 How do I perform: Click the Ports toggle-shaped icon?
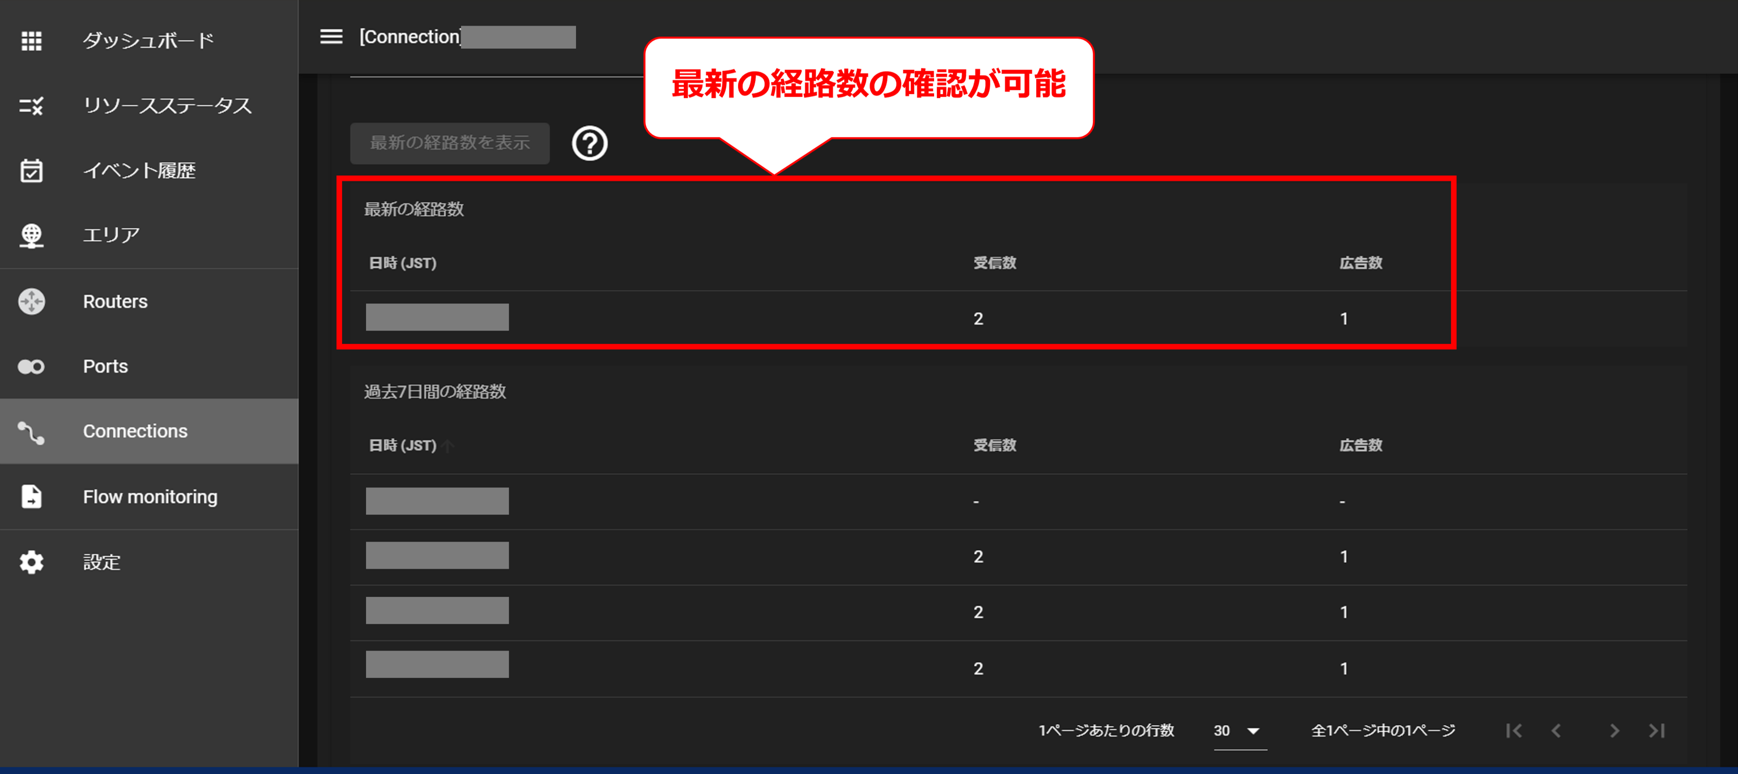pyautogui.click(x=31, y=366)
